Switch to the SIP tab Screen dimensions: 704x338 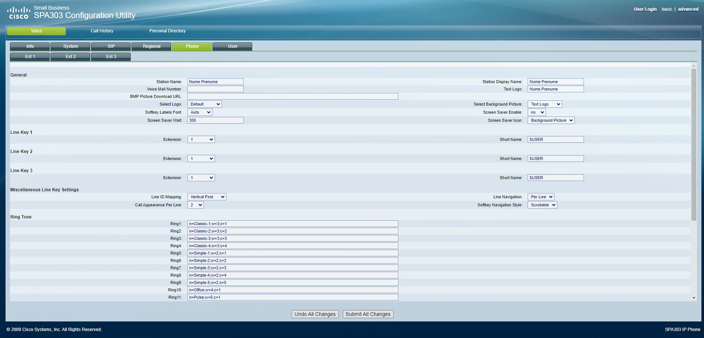coord(111,46)
